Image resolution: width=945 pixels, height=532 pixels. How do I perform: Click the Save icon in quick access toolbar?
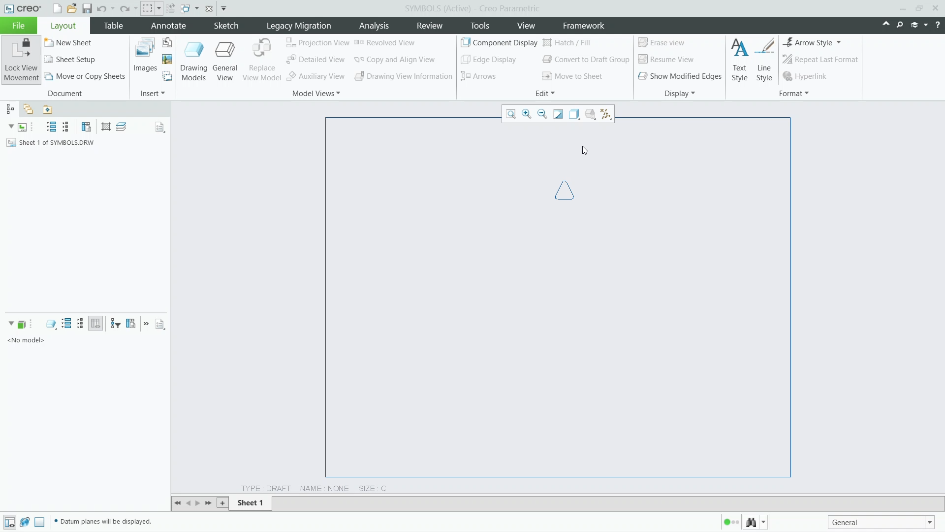(87, 8)
